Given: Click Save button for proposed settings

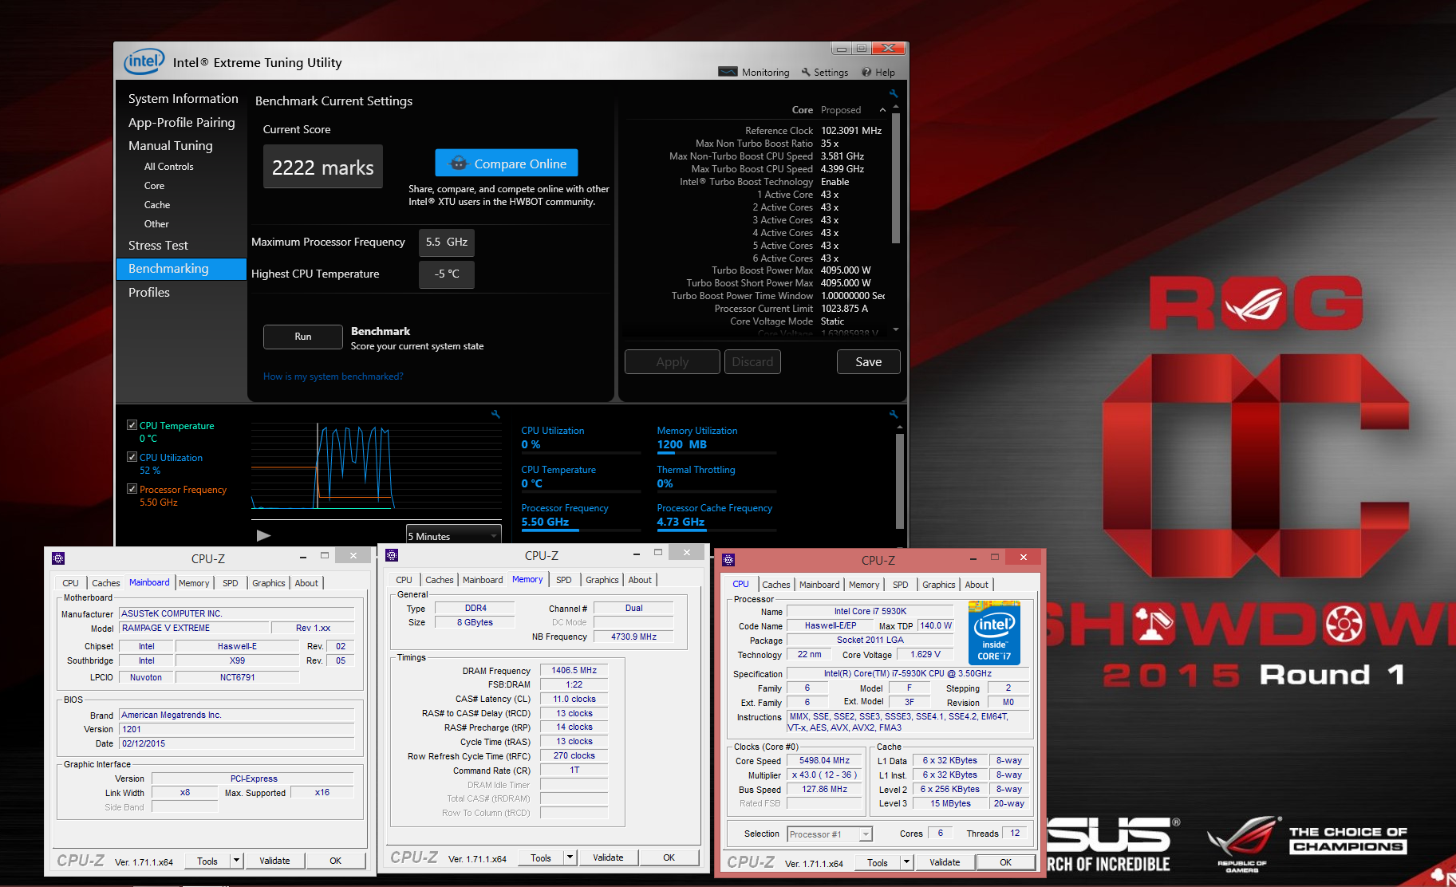Looking at the screenshot, I should click(869, 361).
